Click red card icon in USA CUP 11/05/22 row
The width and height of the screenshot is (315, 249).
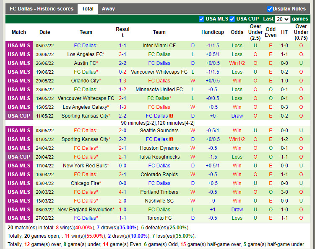[171, 116]
